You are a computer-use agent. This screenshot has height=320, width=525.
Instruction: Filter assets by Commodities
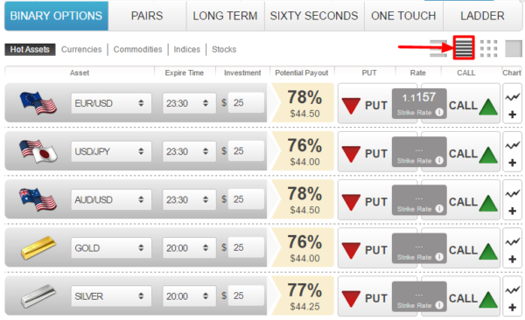click(137, 50)
